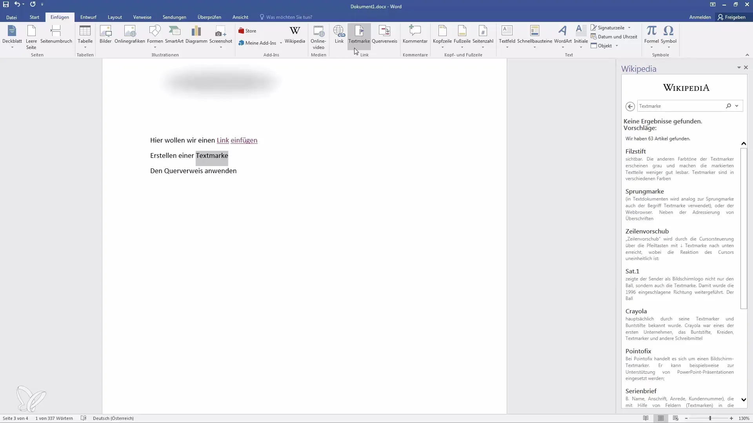Click the zoom in plus button
Viewport: 753px width, 423px height.
(x=731, y=418)
